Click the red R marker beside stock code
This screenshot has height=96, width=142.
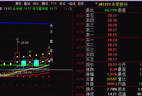(96, 4)
